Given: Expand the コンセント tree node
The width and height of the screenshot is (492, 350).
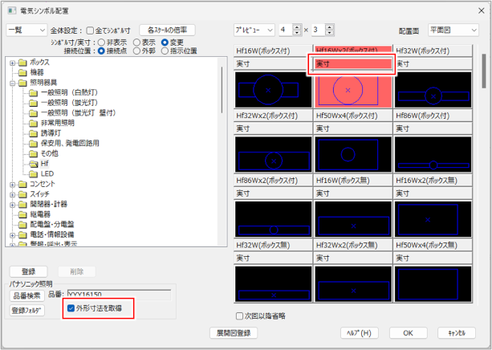Looking at the screenshot, I should pos(12,184).
